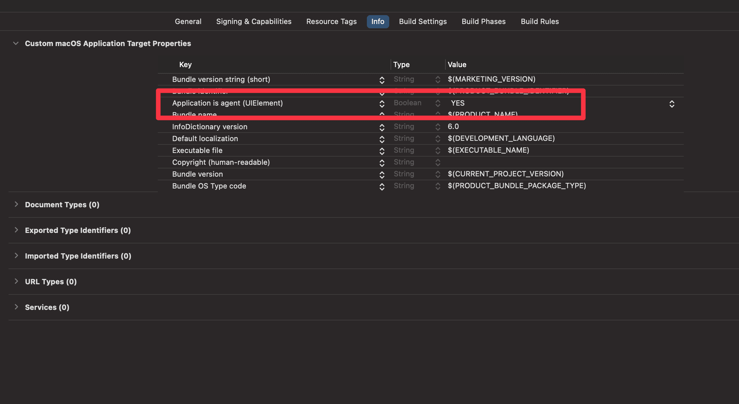Select the General tab

tap(188, 21)
